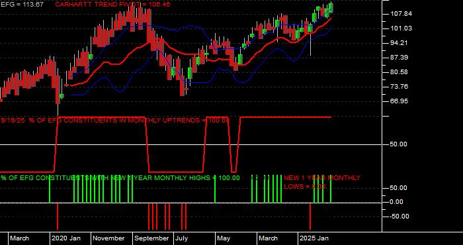The height and width of the screenshot is (245, 463).
Task: Click the 2020 Jan date marker
Action: pos(66,238)
